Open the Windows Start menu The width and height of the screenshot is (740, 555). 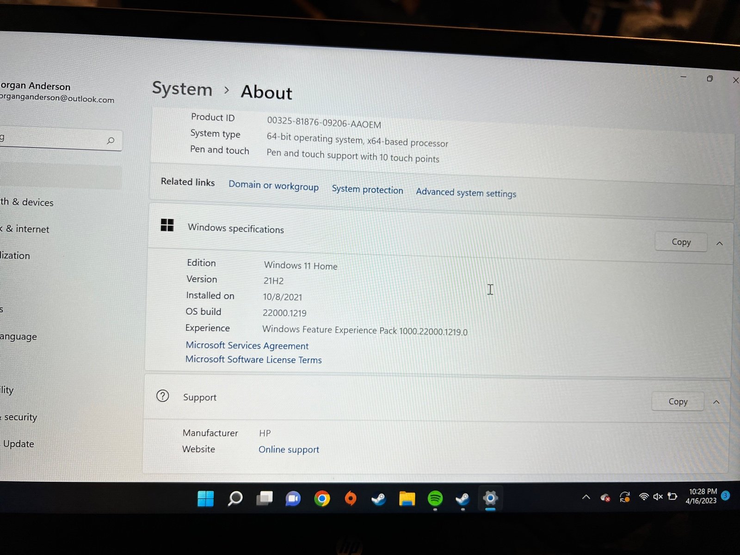(x=205, y=499)
